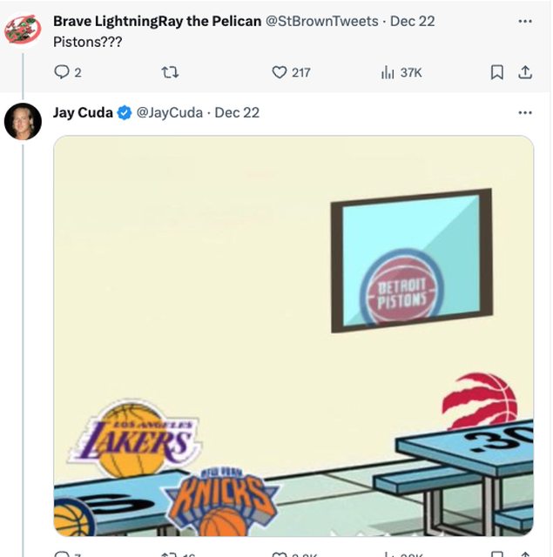Click the 217 likes count
Screen dimensions: 553x557
[x=300, y=73]
